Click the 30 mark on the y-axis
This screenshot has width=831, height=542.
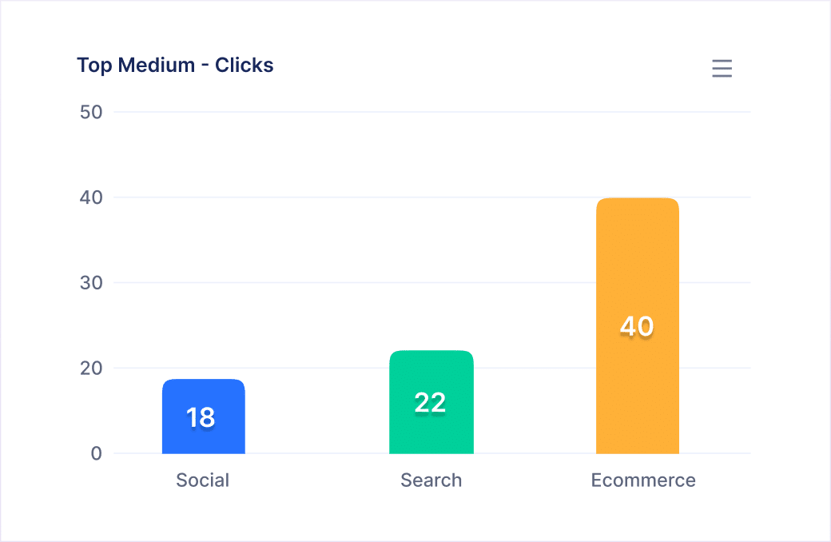pos(92,282)
